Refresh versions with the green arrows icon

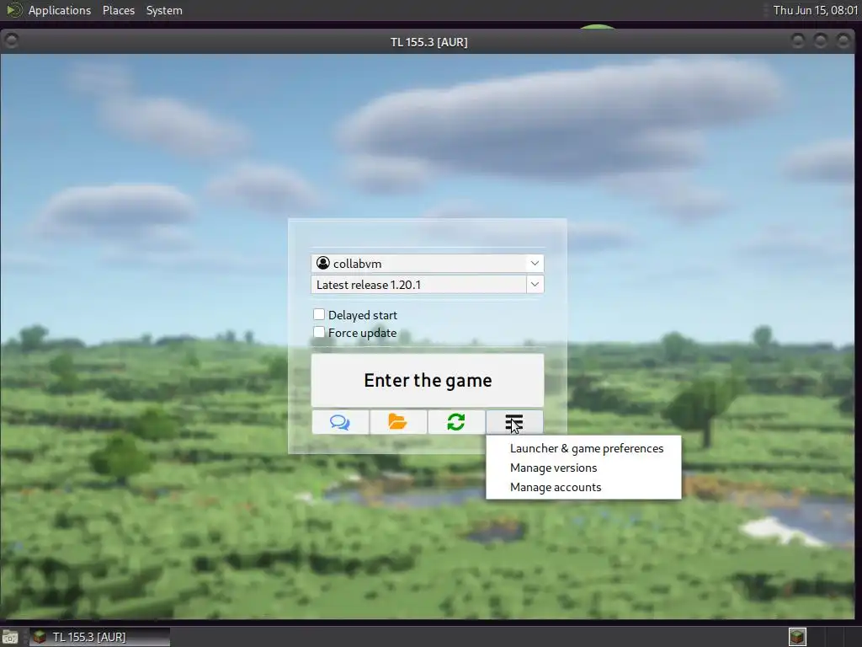click(456, 422)
